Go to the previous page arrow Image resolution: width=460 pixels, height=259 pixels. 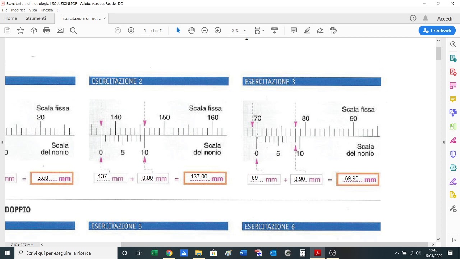[x=118, y=31]
